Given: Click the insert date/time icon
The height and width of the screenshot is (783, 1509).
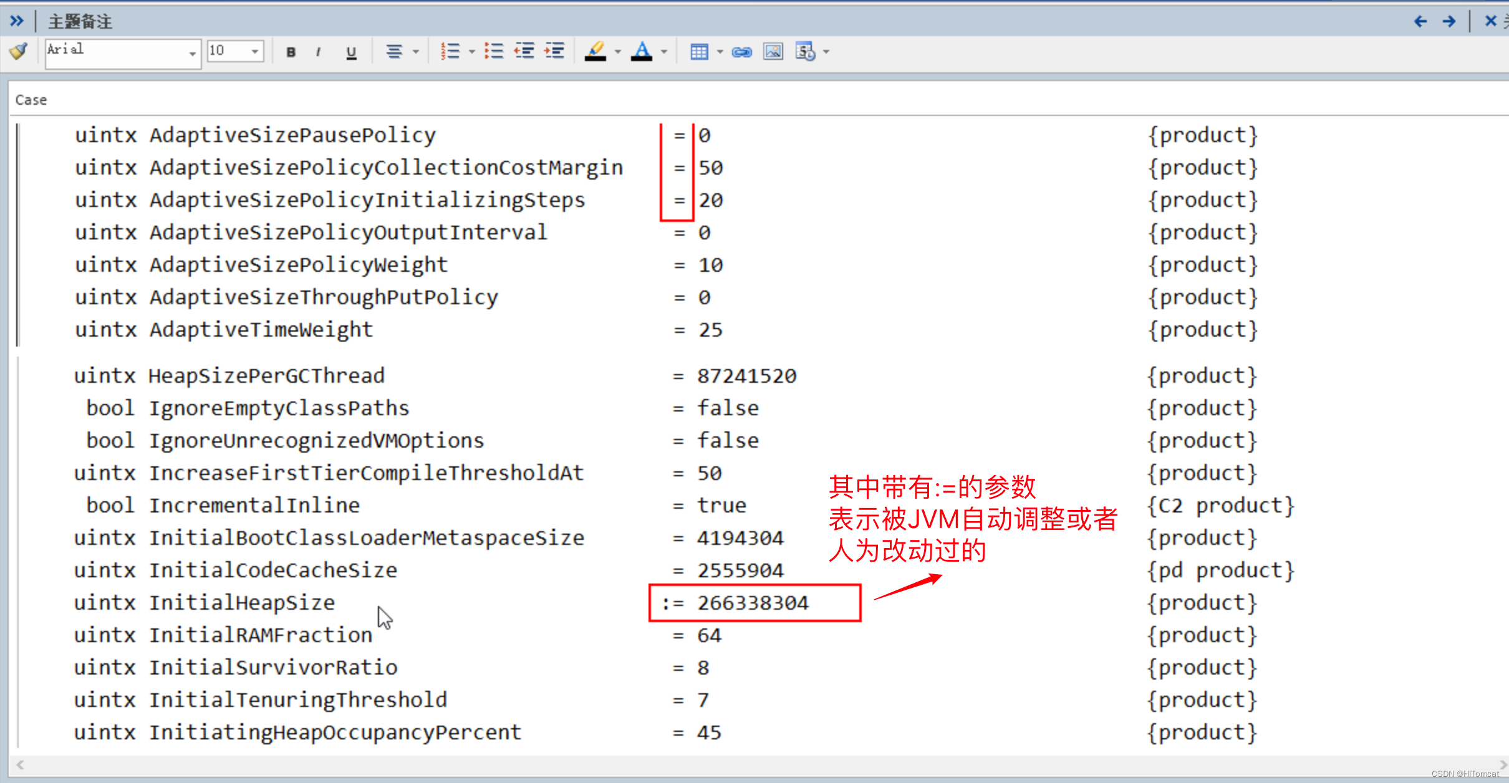Looking at the screenshot, I should (x=805, y=52).
